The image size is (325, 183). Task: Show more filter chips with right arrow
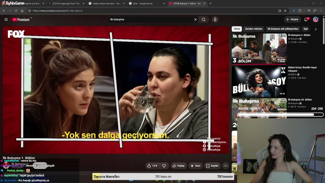point(316,29)
